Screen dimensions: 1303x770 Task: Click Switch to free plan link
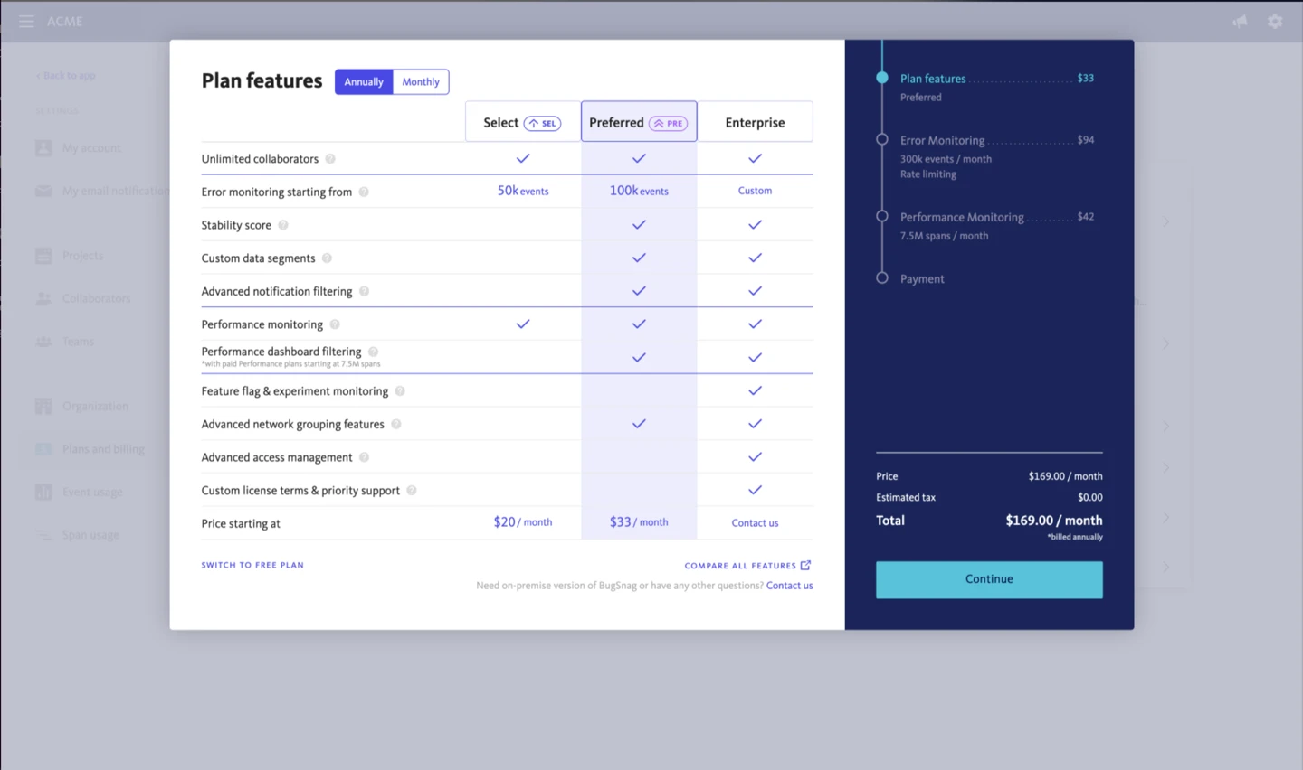point(252,565)
